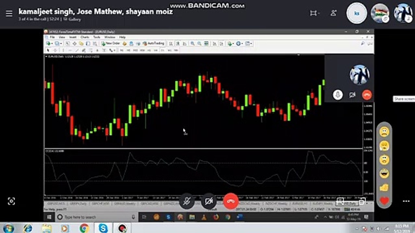Zoom out on the chart

click(199, 43)
